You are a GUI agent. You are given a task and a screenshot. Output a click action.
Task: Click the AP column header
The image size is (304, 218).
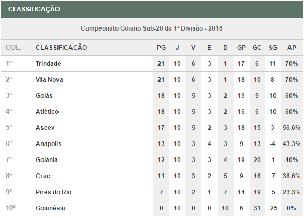point(292,48)
